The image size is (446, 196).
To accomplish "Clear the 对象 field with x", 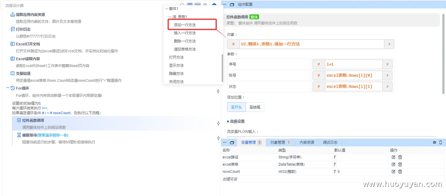I will [x=389, y=44].
